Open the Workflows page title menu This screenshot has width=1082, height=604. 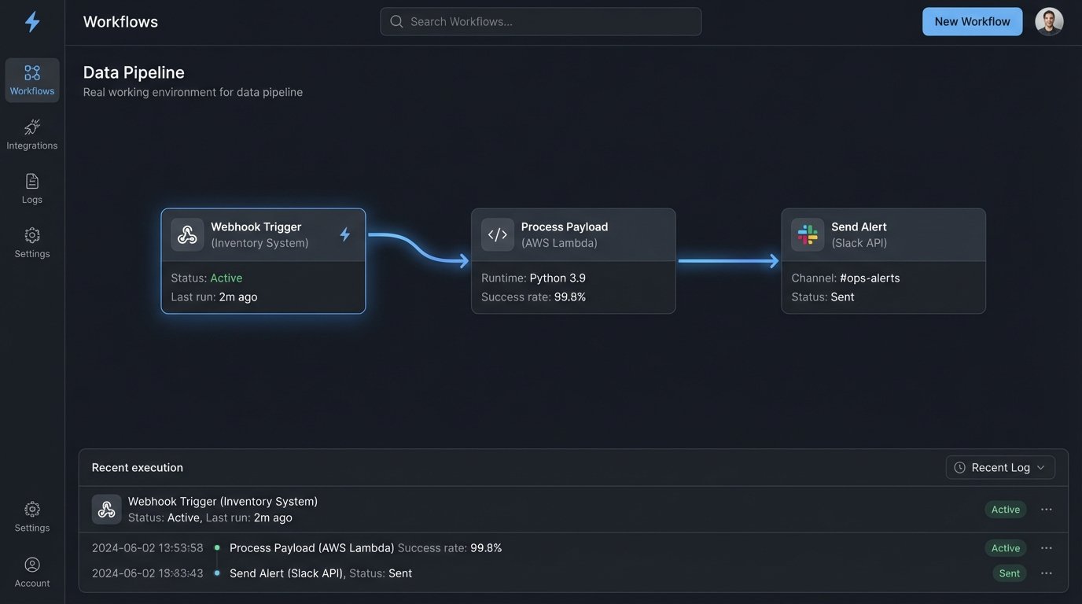(120, 20)
